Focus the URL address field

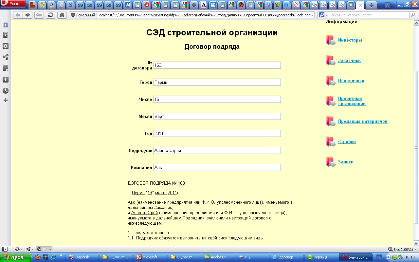point(204,15)
